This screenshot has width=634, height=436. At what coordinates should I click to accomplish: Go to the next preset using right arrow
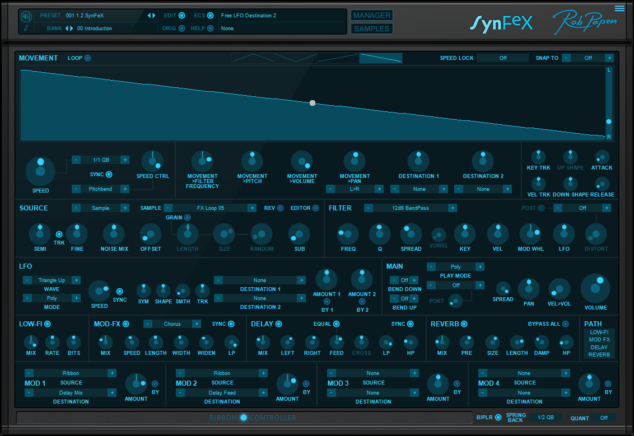tap(153, 15)
